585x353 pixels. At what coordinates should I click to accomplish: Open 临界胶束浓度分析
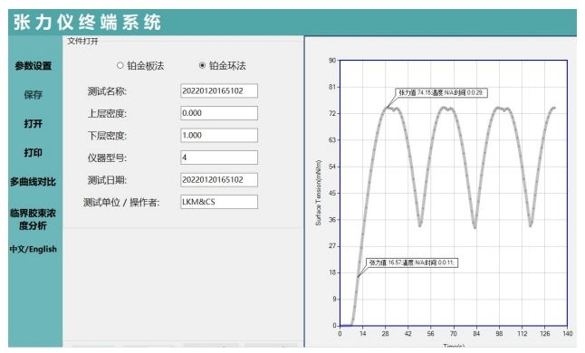tap(33, 219)
